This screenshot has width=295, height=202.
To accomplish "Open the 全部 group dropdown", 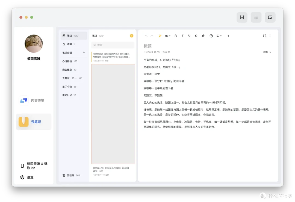I will pos(267,52).
